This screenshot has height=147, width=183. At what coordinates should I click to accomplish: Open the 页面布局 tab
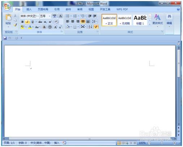pyautogui.click(x=43, y=9)
